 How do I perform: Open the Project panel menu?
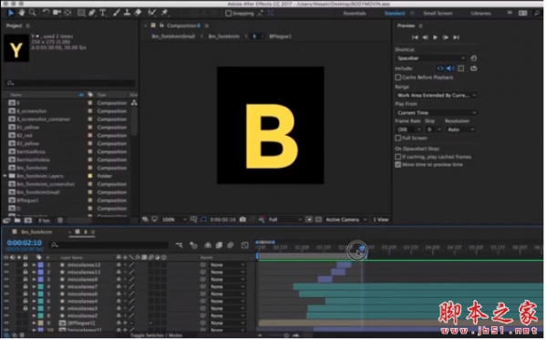tap(28, 26)
